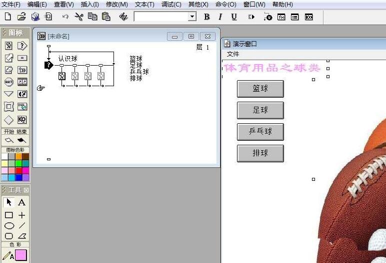Pick the red icon color swatch
The height and width of the screenshot is (263, 386).
(18, 170)
